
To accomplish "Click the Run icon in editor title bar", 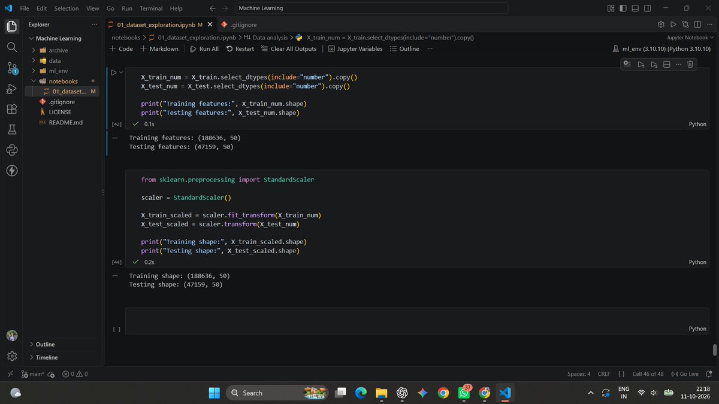I will [673, 25].
